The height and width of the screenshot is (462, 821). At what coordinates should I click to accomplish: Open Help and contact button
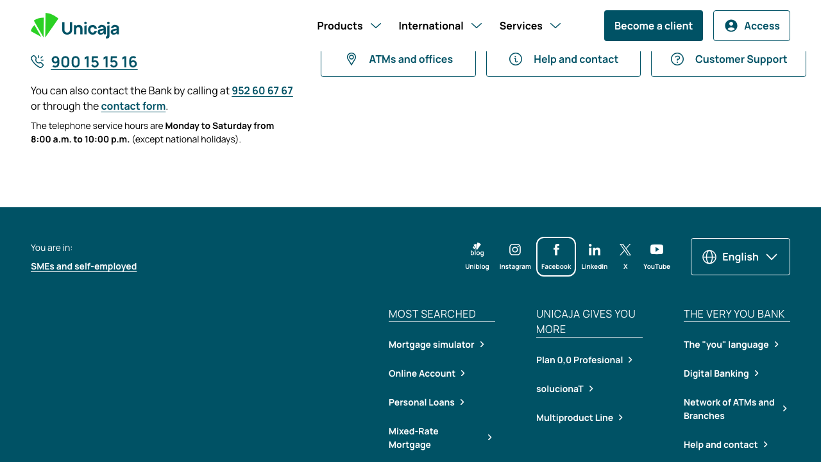pyautogui.click(x=563, y=59)
